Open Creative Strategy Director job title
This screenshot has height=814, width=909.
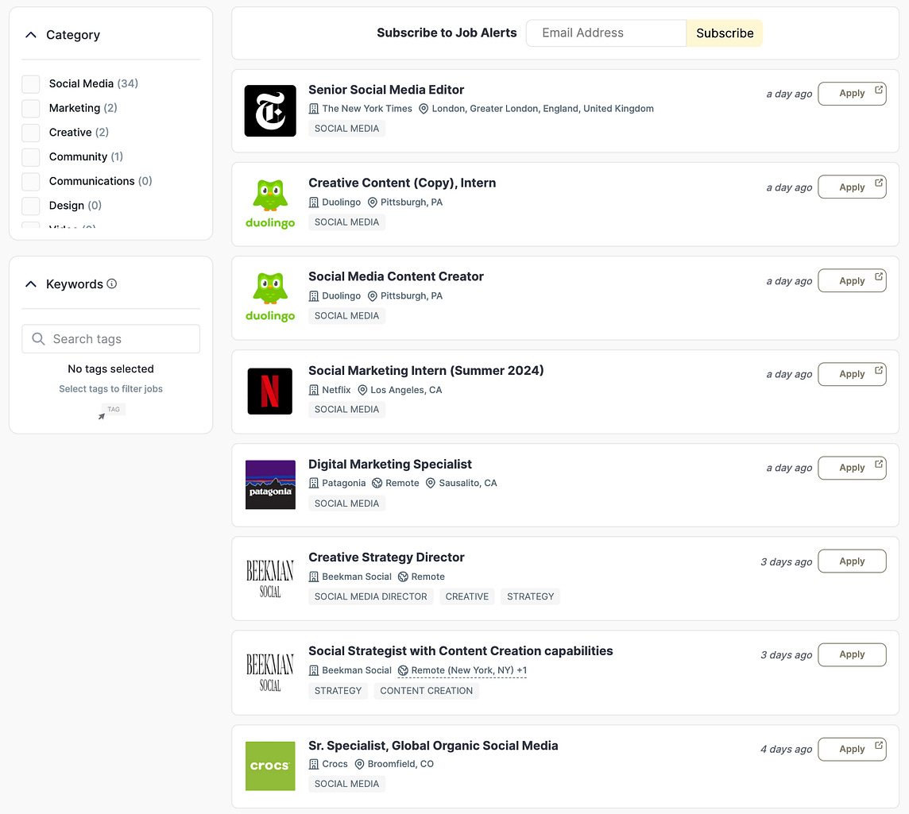click(386, 557)
